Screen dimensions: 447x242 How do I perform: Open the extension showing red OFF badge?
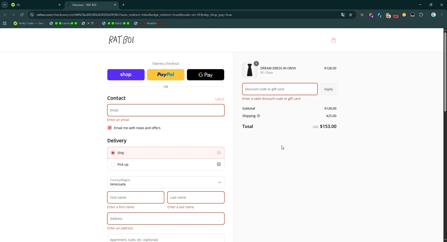point(396,15)
